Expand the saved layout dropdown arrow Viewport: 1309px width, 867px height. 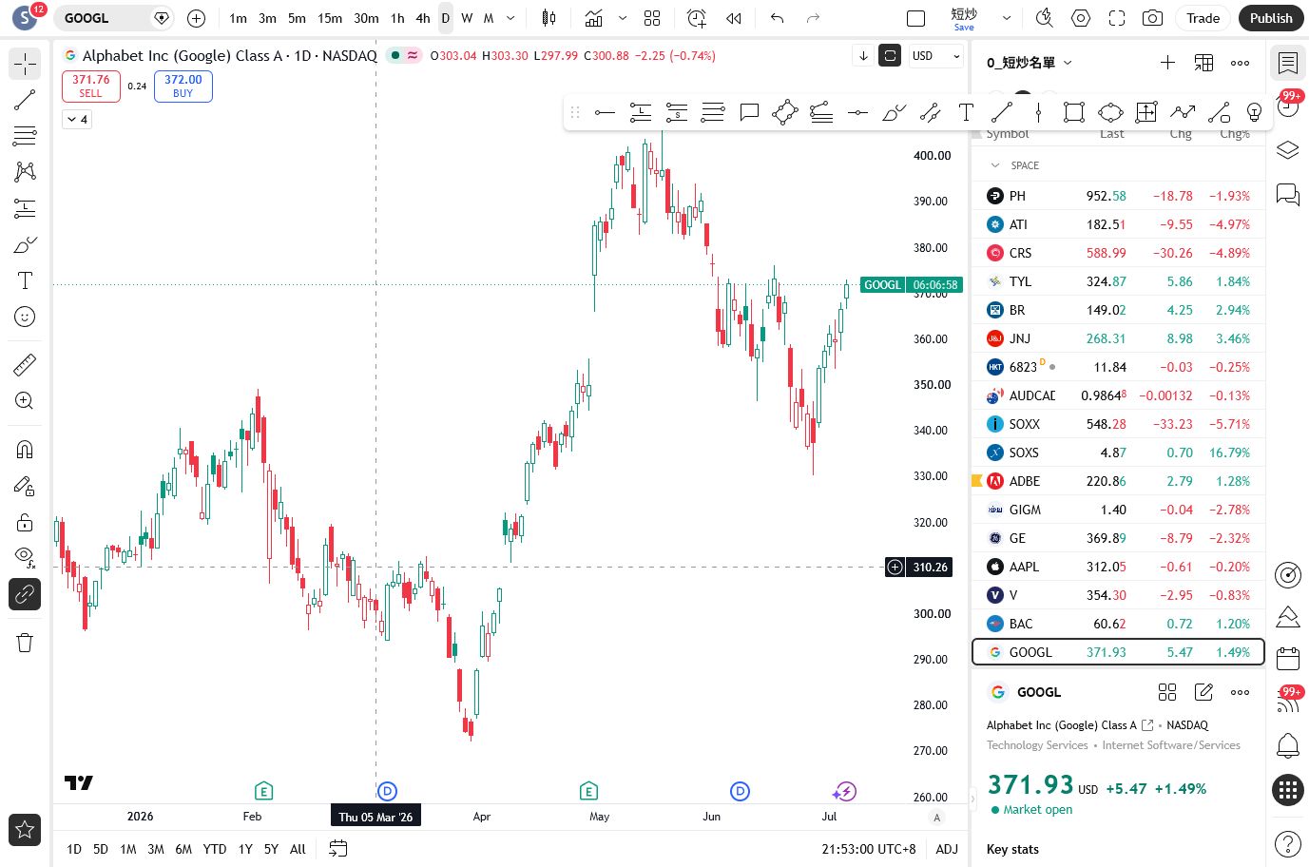tap(1007, 18)
